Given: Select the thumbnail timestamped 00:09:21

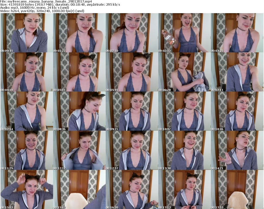Looking at the screenshot, I should click(132, 111).
